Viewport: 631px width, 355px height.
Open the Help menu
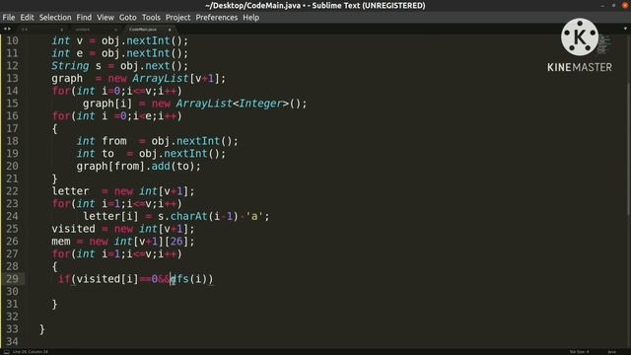pos(250,18)
